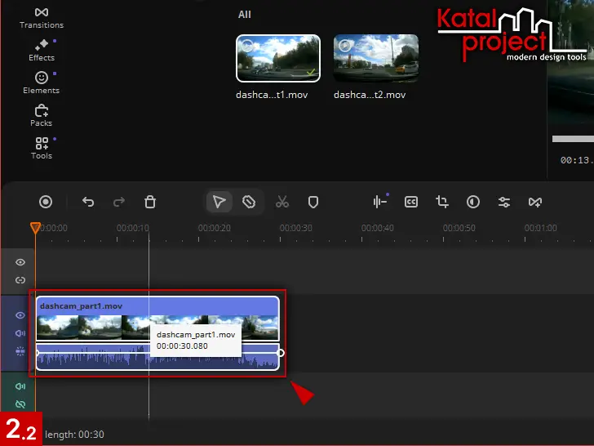The width and height of the screenshot is (594, 446).
Task: Choose the pointer selection tool
Action: click(x=219, y=202)
